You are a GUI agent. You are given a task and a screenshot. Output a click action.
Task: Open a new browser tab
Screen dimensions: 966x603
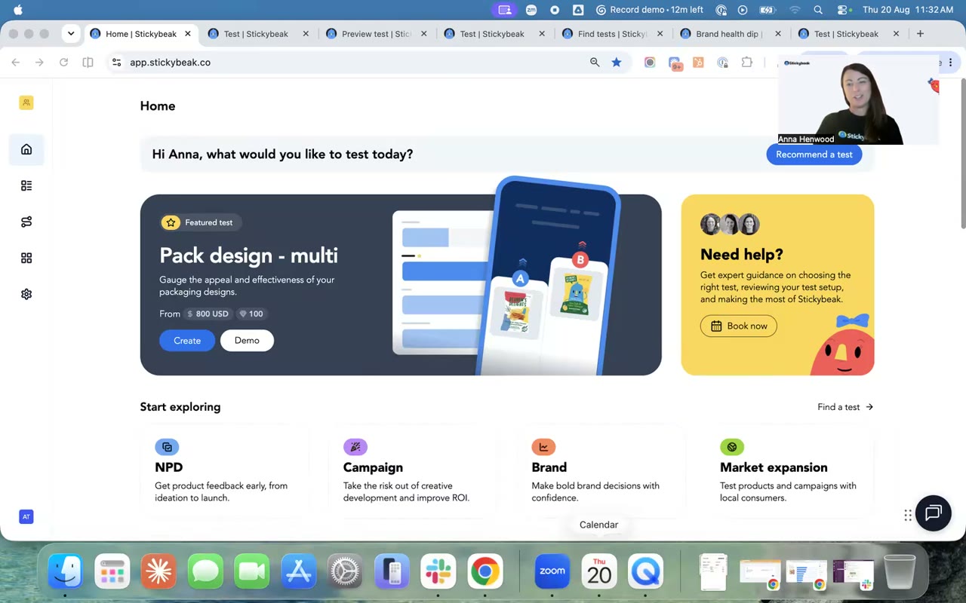tap(920, 34)
